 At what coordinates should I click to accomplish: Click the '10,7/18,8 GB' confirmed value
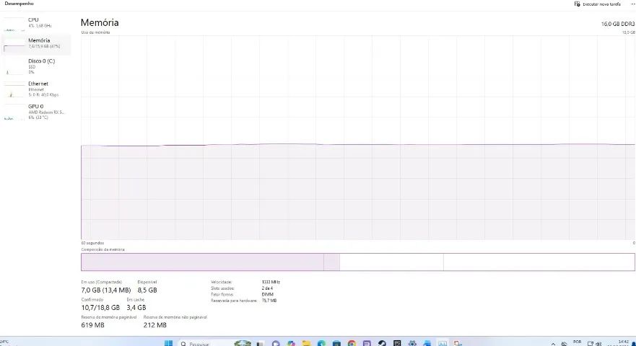(x=100, y=308)
